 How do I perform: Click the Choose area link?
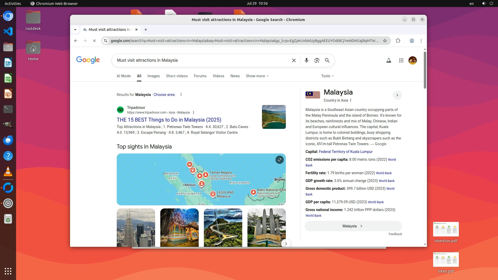(x=164, y=95)
